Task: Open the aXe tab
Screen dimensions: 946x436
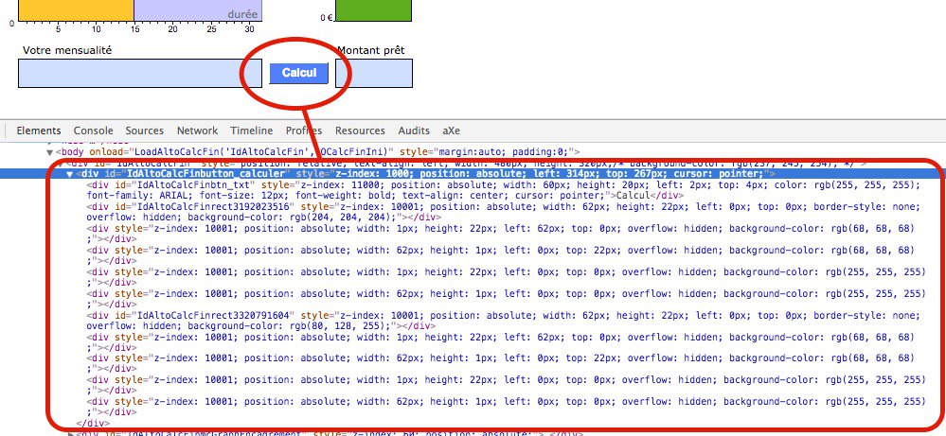Action: click(x=452, y=131)
